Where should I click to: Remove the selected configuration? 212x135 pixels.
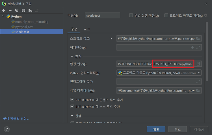[x=10, y=10]
